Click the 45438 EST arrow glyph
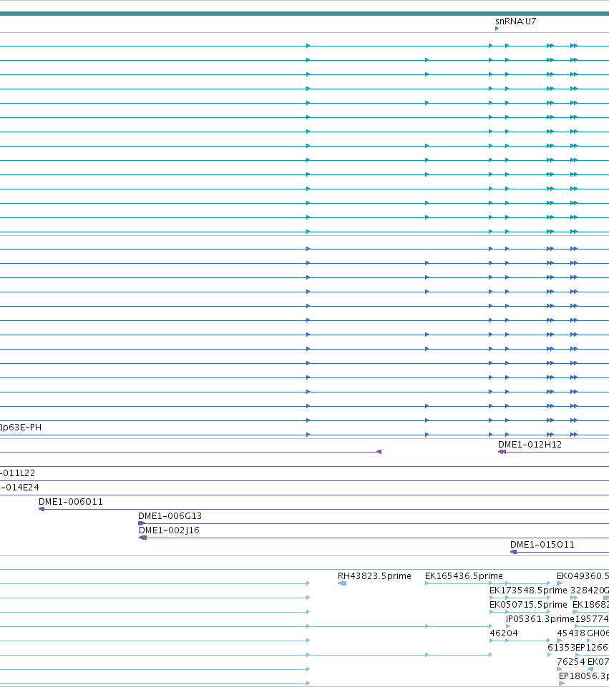 (560, 641)
